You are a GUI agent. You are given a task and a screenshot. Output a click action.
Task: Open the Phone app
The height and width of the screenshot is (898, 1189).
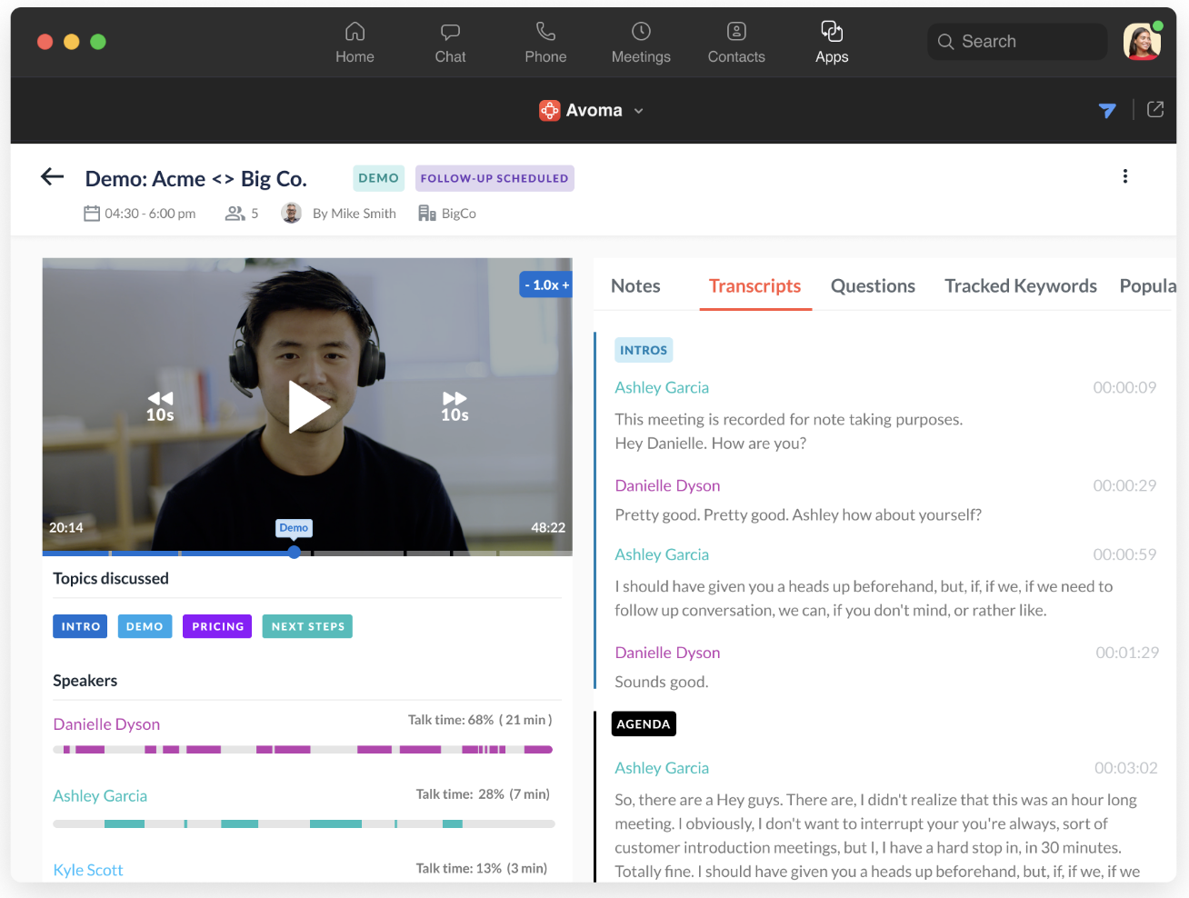(545, 41)
